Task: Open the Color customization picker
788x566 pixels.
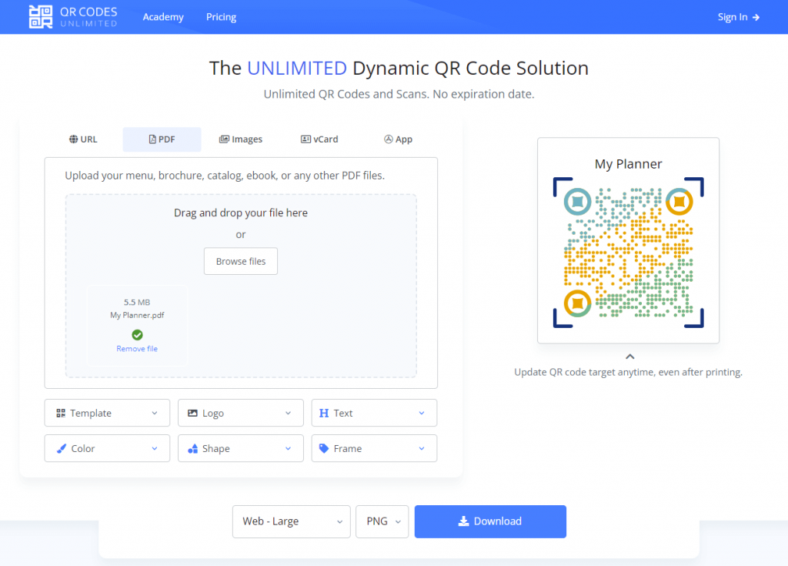Action: coord(106,448)
